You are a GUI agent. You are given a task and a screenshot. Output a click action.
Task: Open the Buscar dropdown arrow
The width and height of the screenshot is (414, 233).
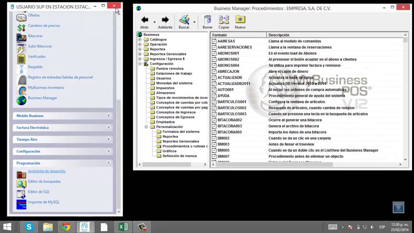[194, 22]
